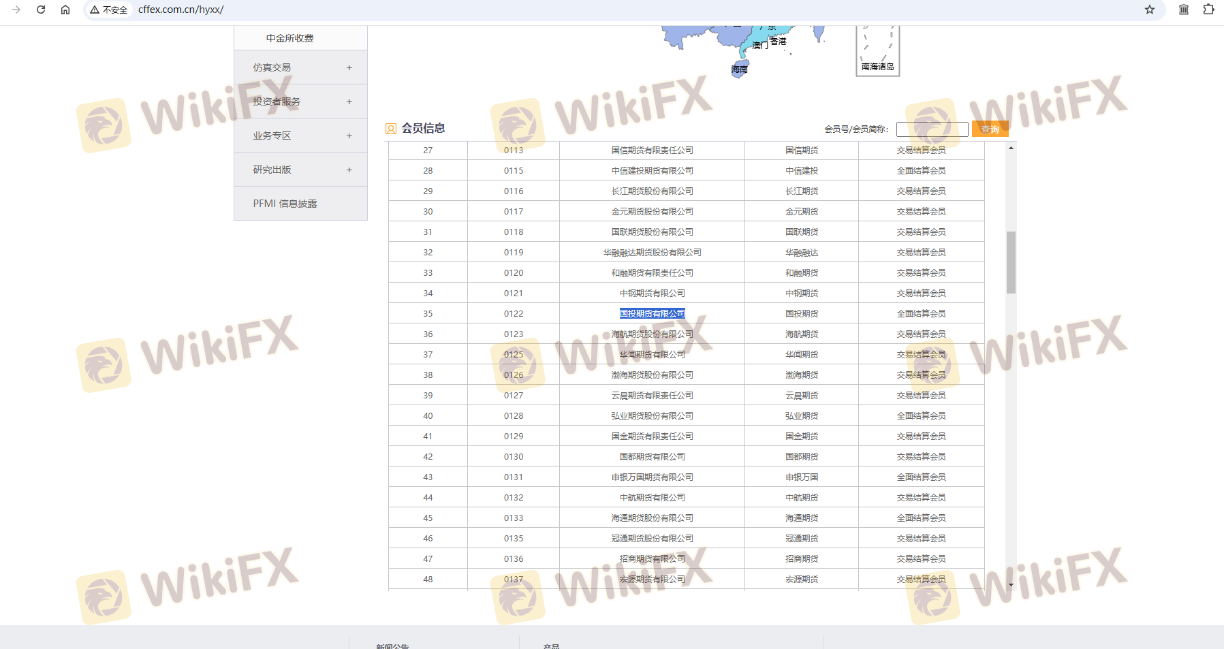The width and height of the screenshot is (1224, 649).
Task: Click the browser forward arrow
Action: pos(16,10)
